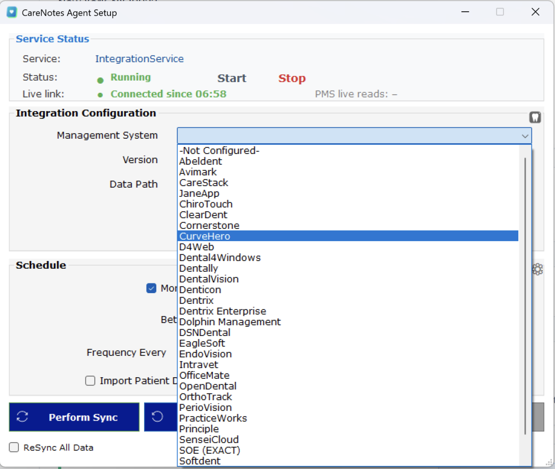This screenshot has width=555, height=469.
Task: Choose Dental4Windows option
Action: [x=348, y=258]
